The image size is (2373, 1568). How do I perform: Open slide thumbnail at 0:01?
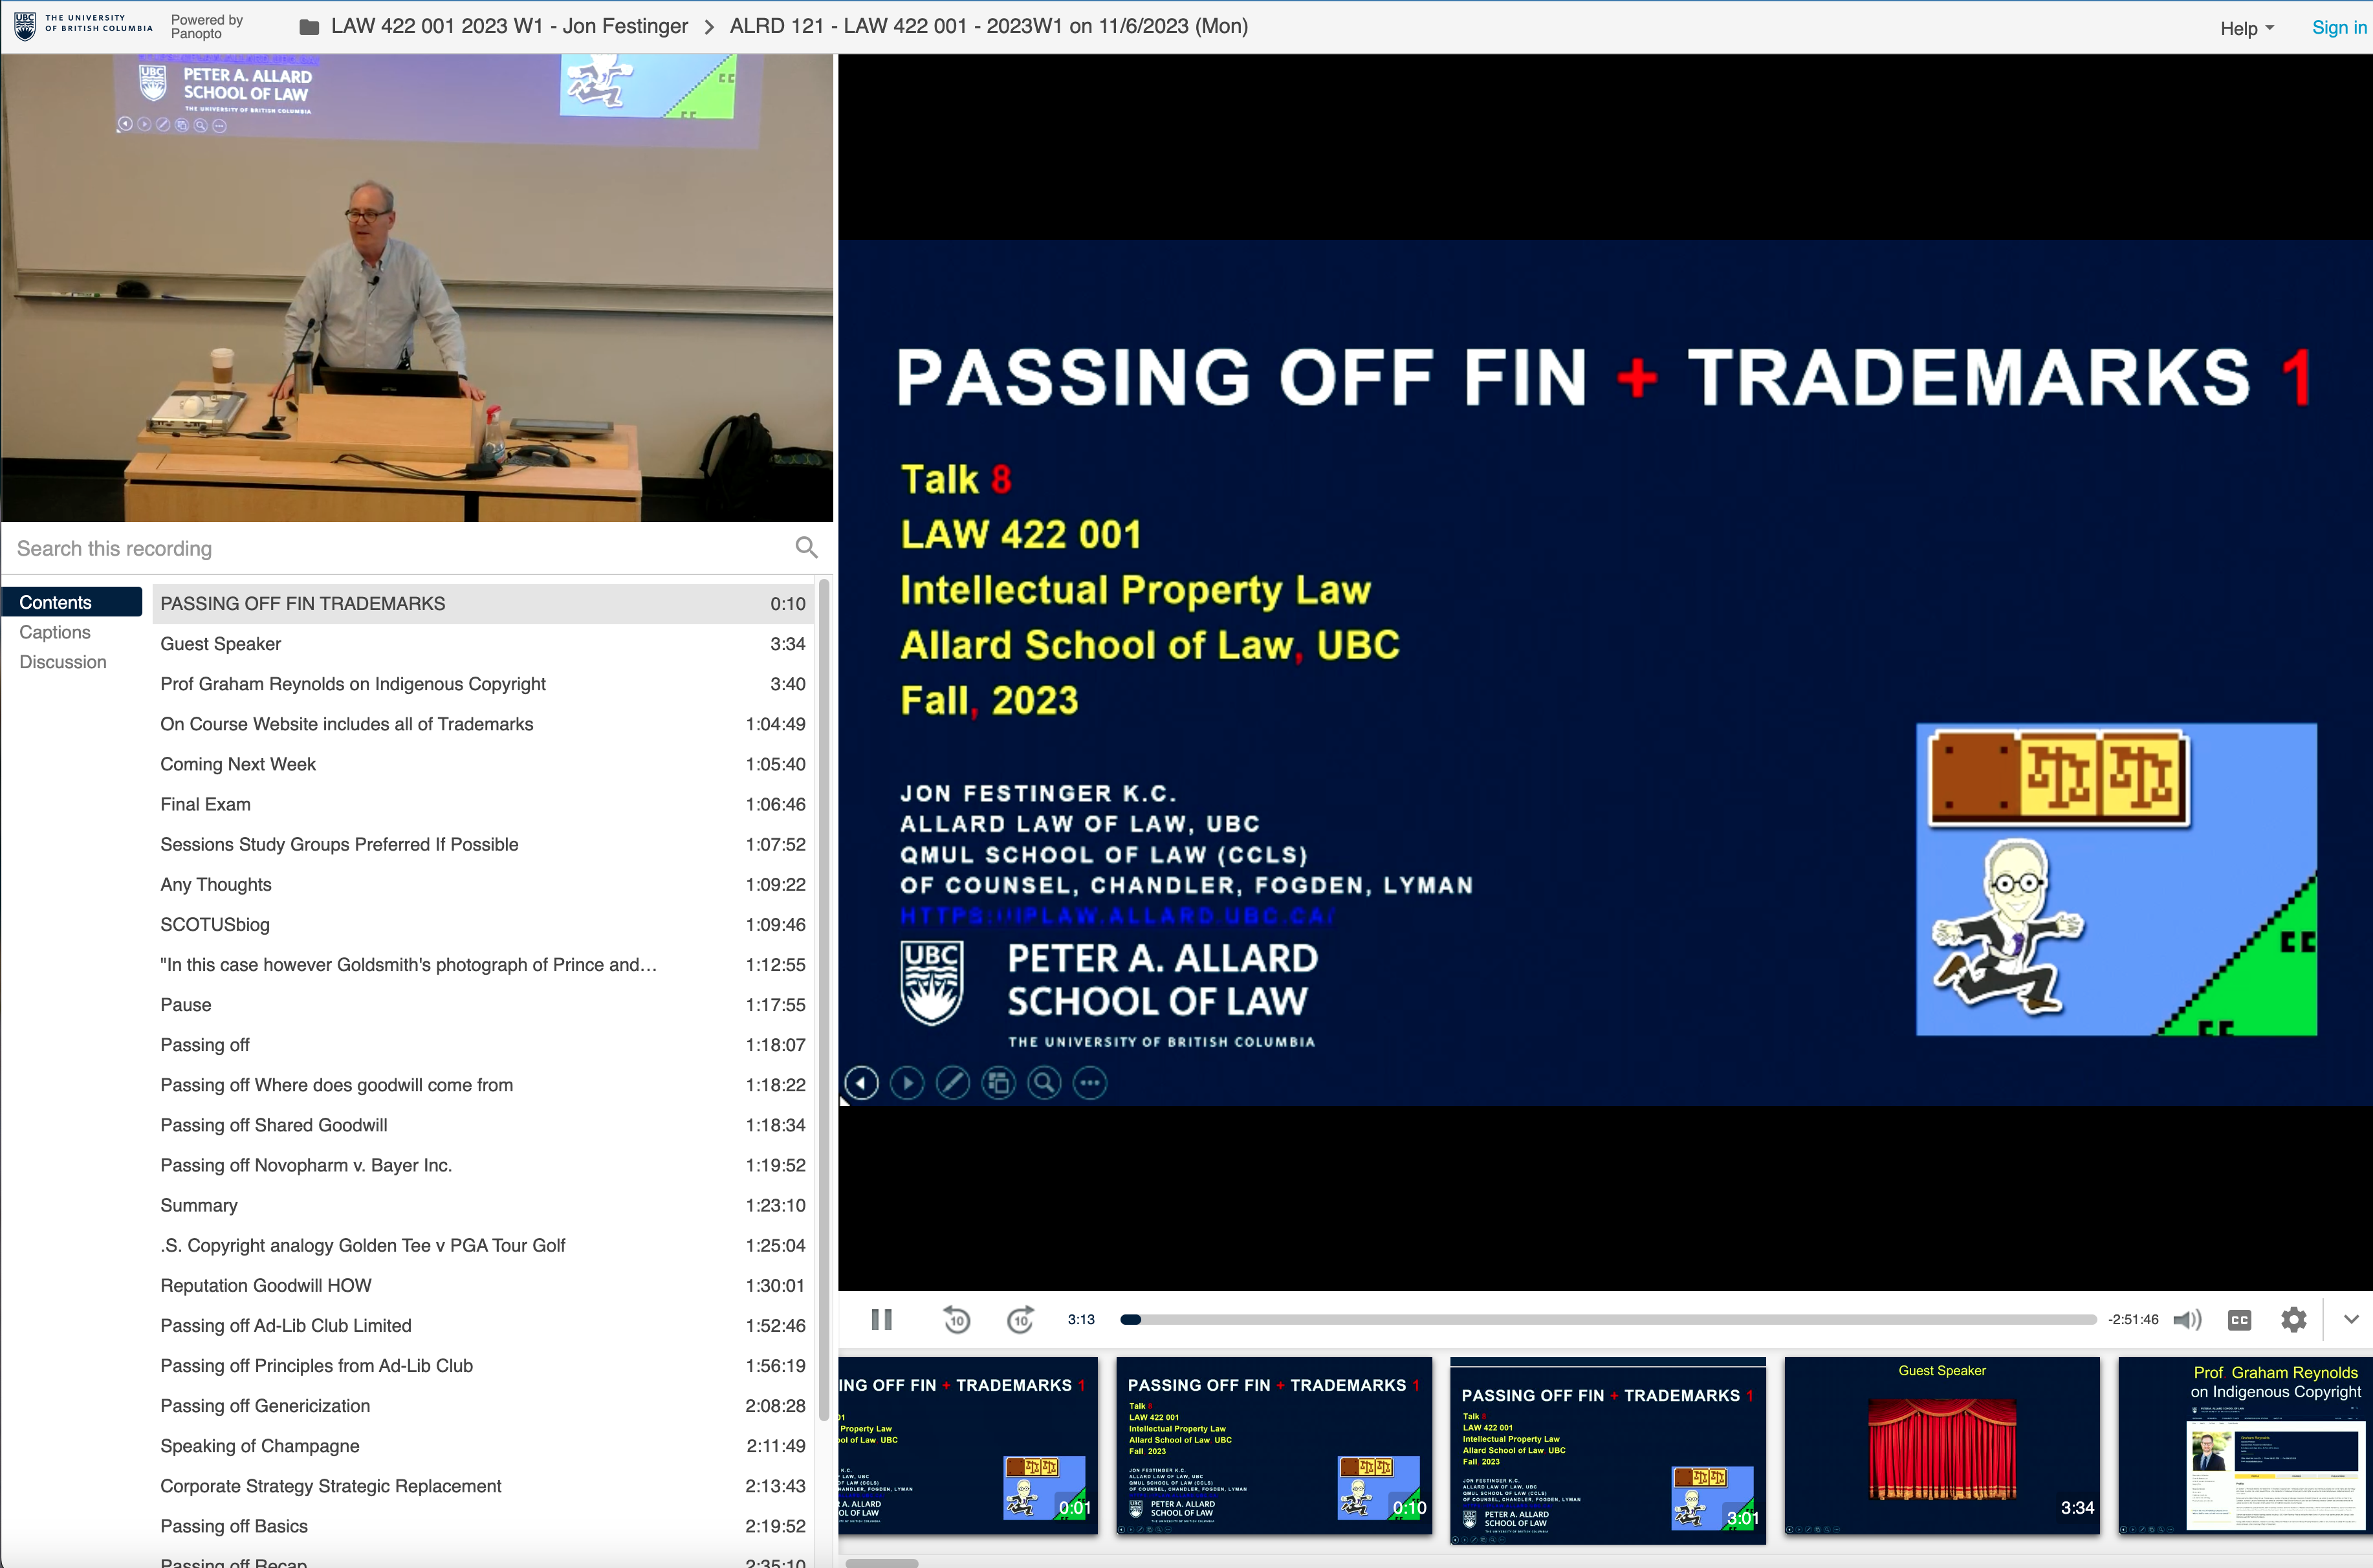(968, 1446)
